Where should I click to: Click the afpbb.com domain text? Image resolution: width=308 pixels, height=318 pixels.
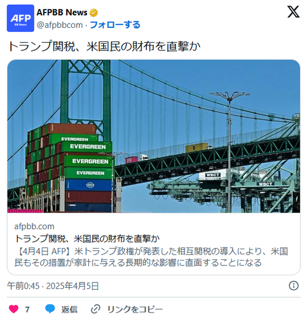point(34,226)
